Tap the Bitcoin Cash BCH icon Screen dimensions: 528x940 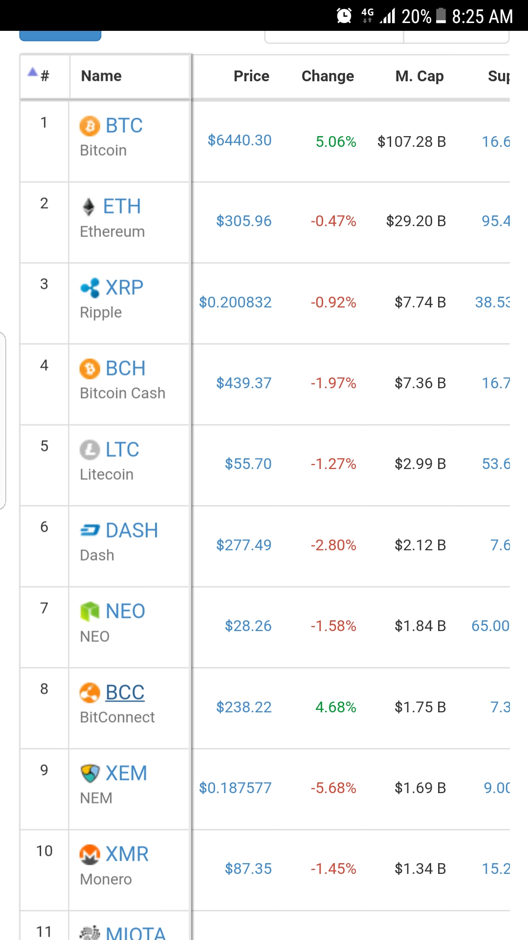(90, 369)
